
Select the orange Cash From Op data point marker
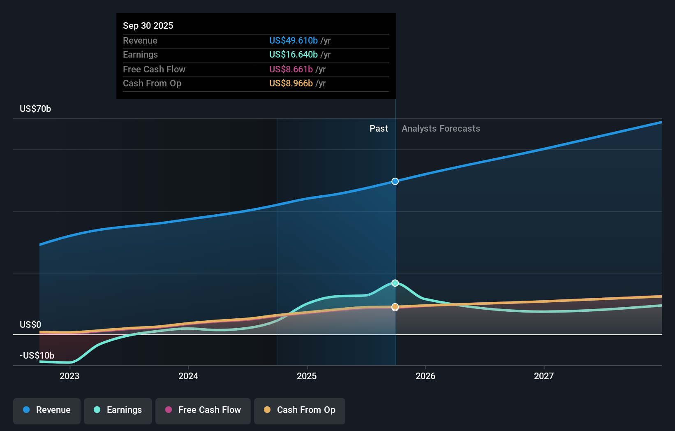[x=395, y=306]
